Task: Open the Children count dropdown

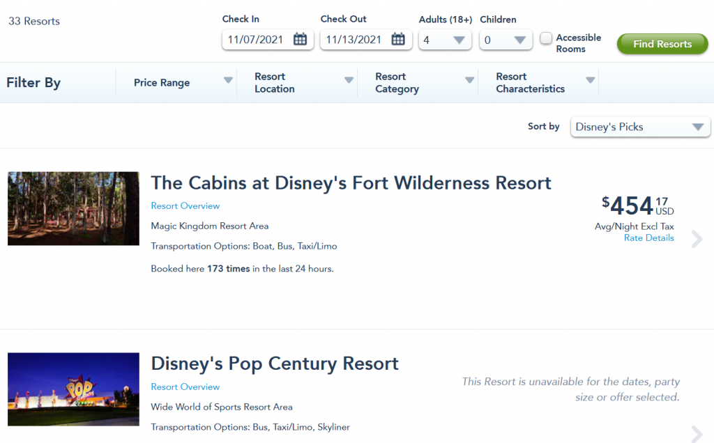Action: [x=506, y=40]
